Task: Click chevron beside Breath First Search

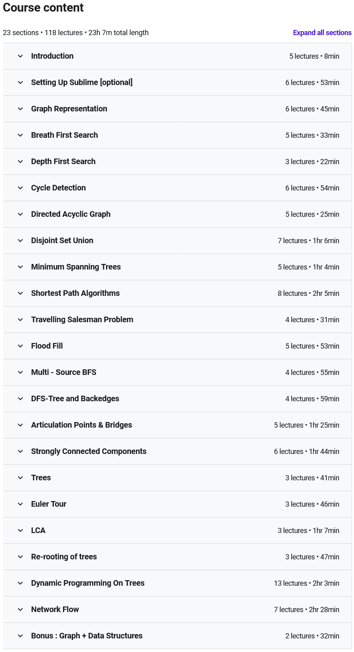Action: pyautogui.click(x=20, y=135)
